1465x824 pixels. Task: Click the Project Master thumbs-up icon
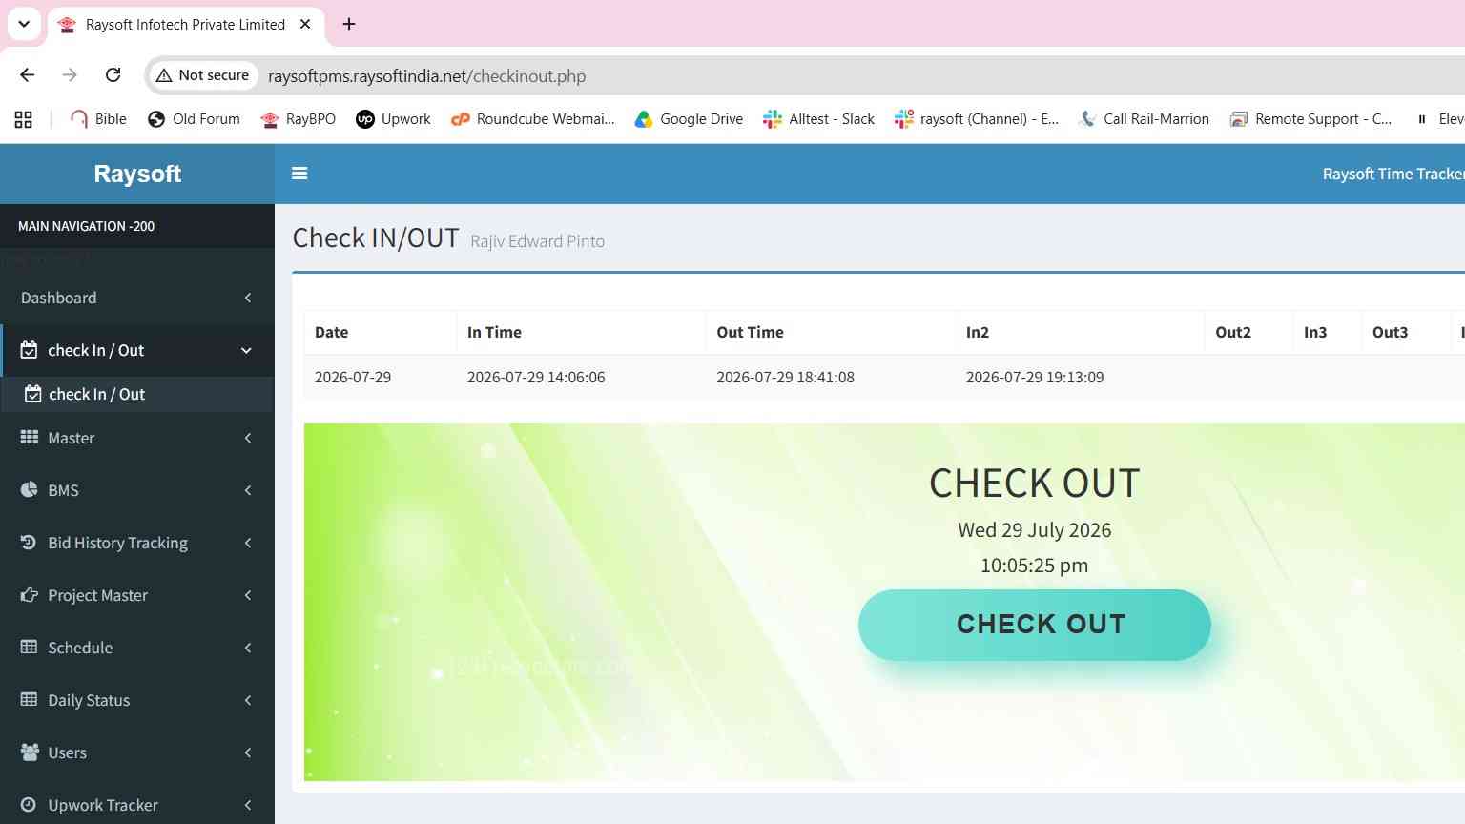point(29,595)
